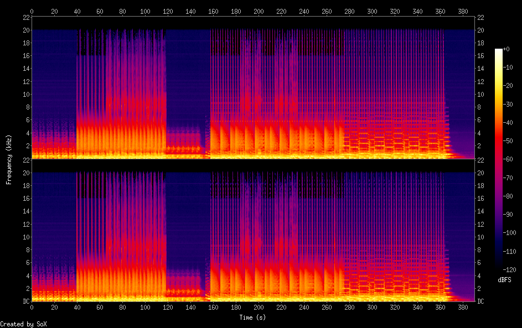Viewport: 522px width, 328px height.
Task: Click "120" on the top time axis
Action: (168, 11)
